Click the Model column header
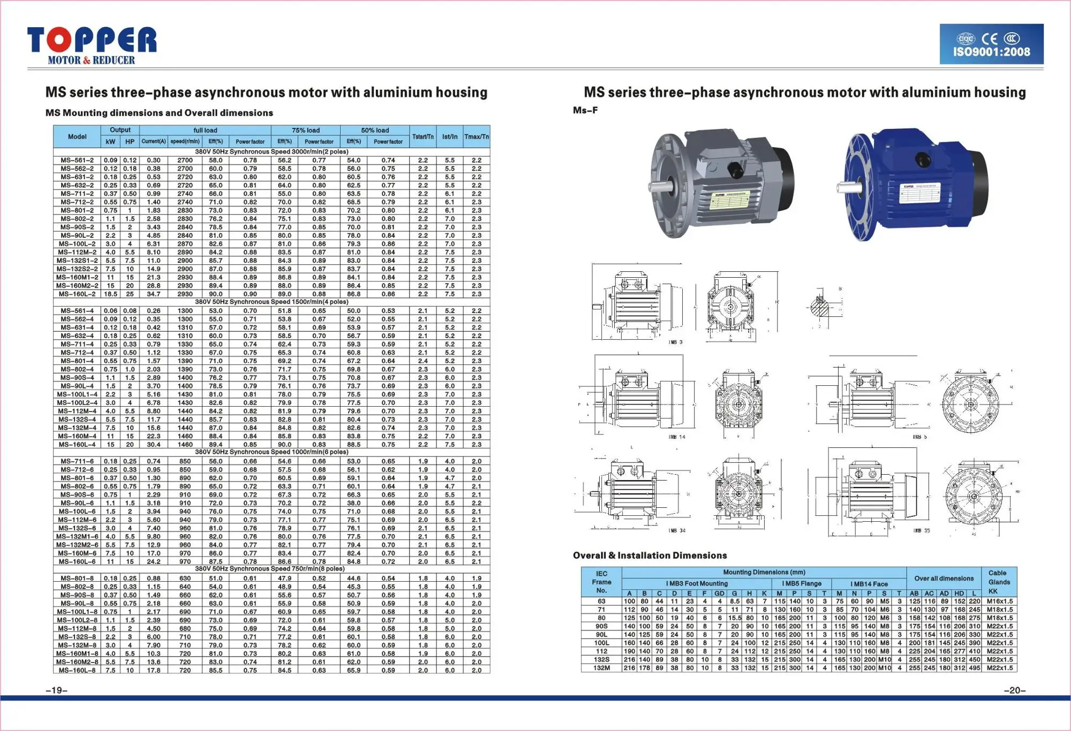 (x=77, y=137)
